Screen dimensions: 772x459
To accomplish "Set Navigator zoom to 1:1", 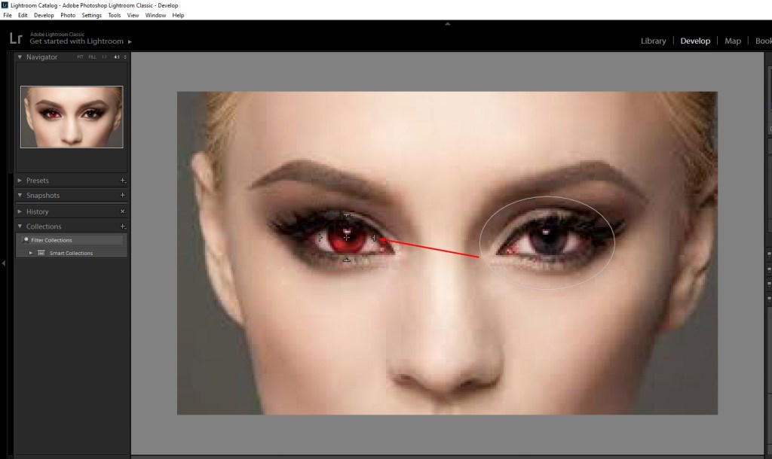I will pyautogui.click(x=104, y=57).
